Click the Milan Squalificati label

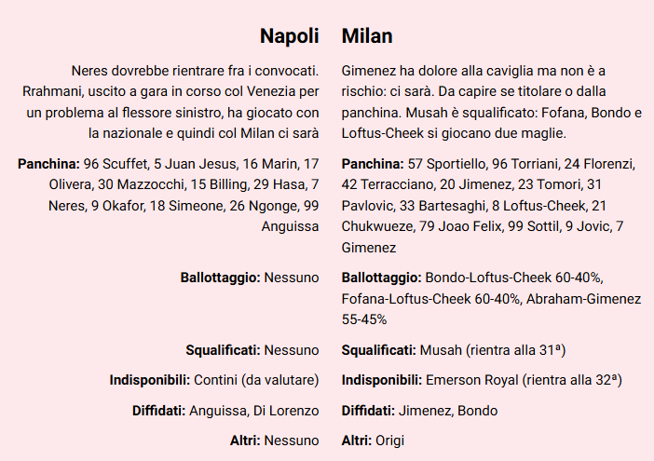(x=378, y=350)
